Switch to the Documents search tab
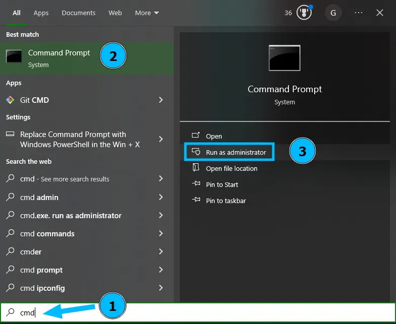396x324 pixels. click(x=79, y=13)
